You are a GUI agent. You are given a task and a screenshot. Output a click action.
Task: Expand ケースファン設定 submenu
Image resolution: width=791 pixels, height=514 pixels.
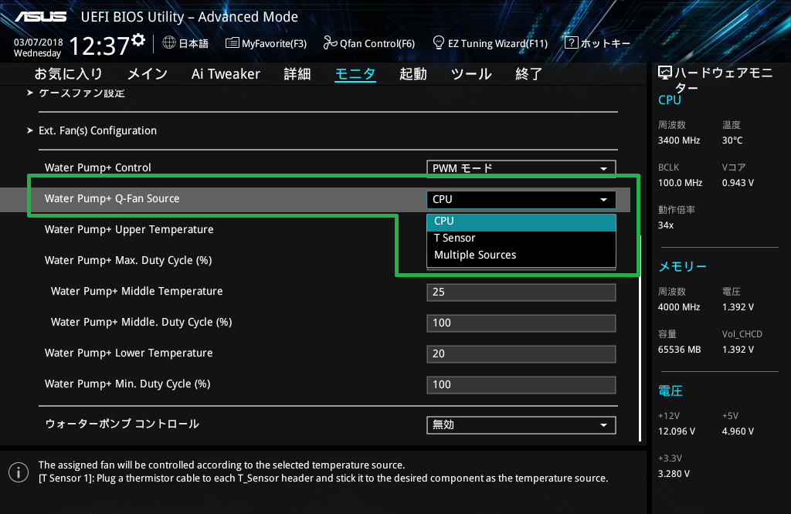click(82, 93)
